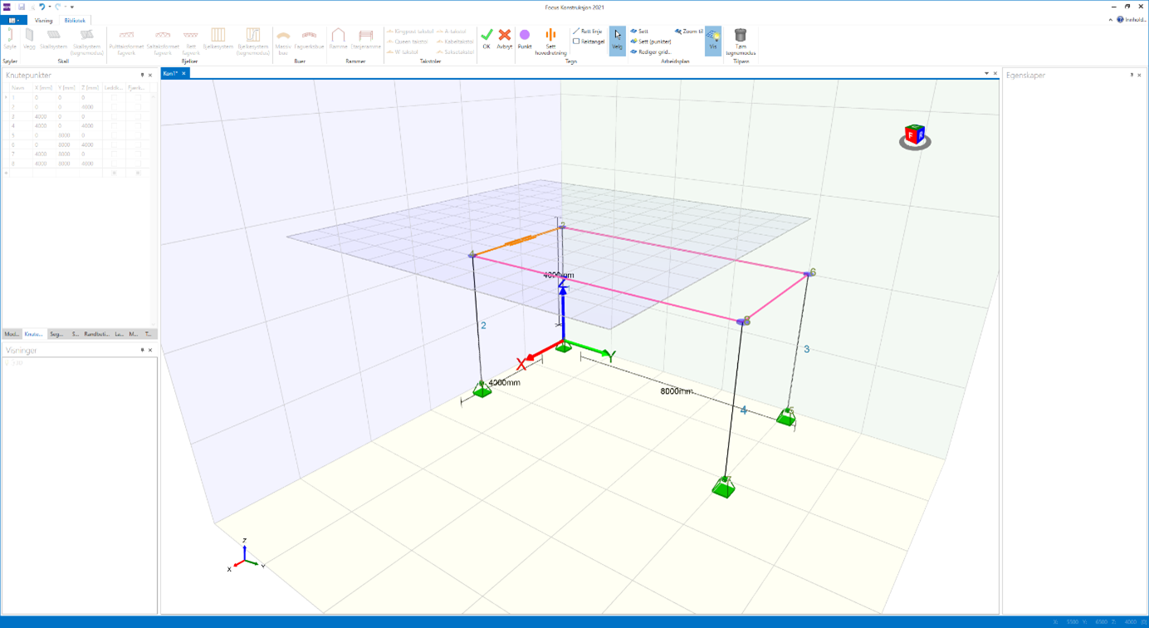Insert a Pulttaksformet fagverk
The image size is (1149, 628).
(x=126, y=42)
